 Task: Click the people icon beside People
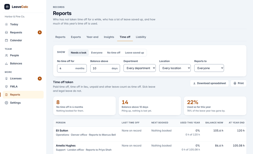click(x=6, y=55)
